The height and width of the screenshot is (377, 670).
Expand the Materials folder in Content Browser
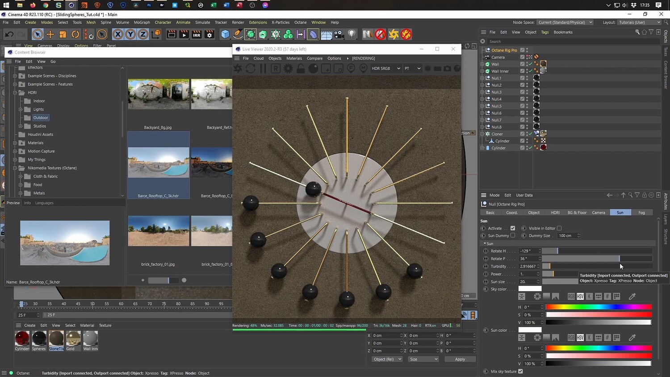[x=15, y=143]
